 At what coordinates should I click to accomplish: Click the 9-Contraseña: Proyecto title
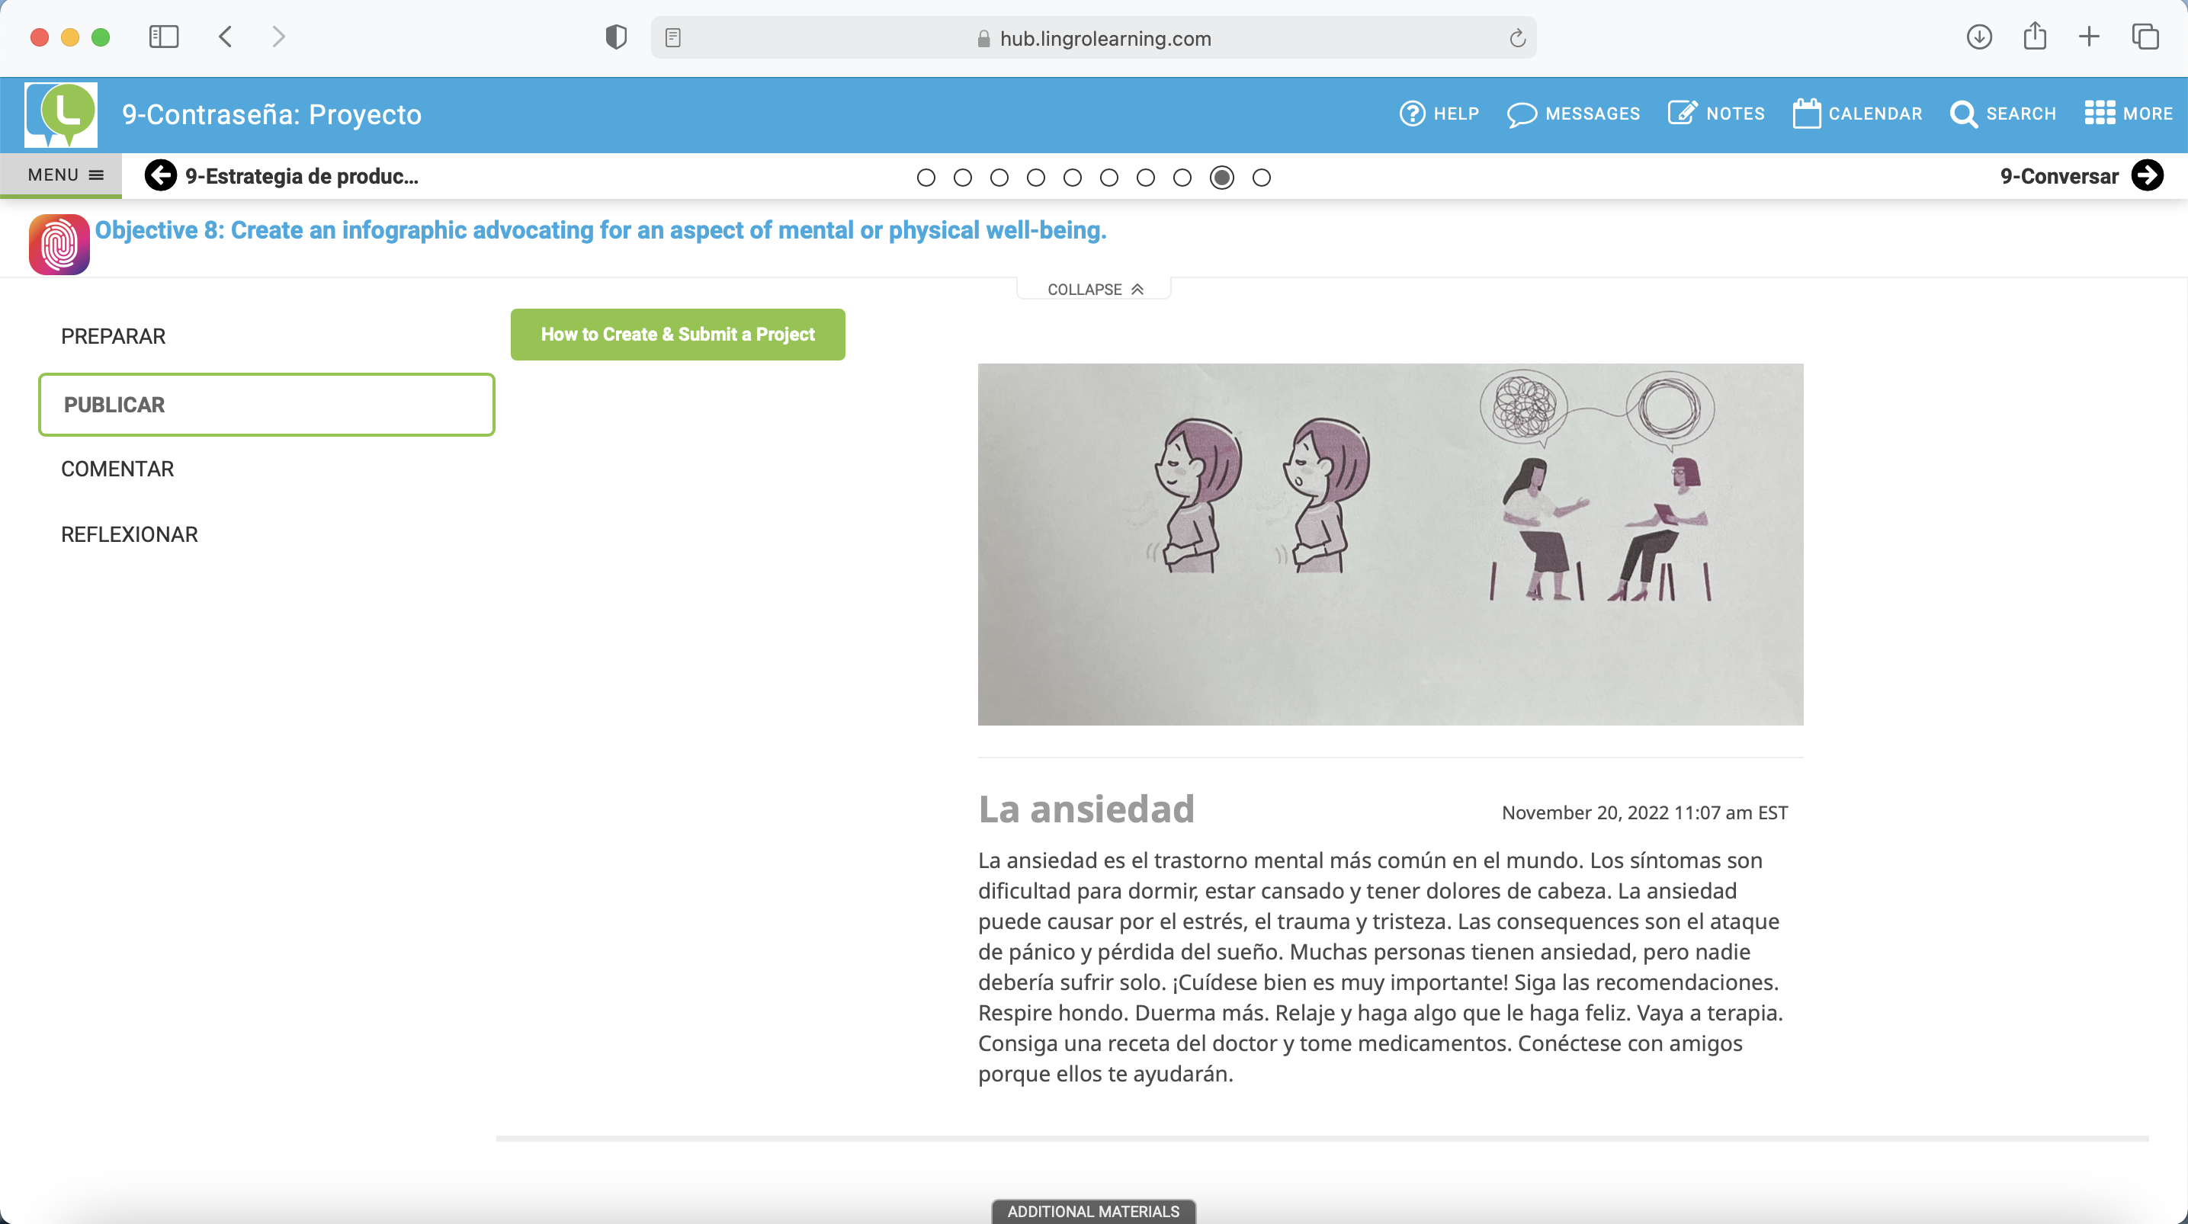pyautogui.click(x=272, y=114)
